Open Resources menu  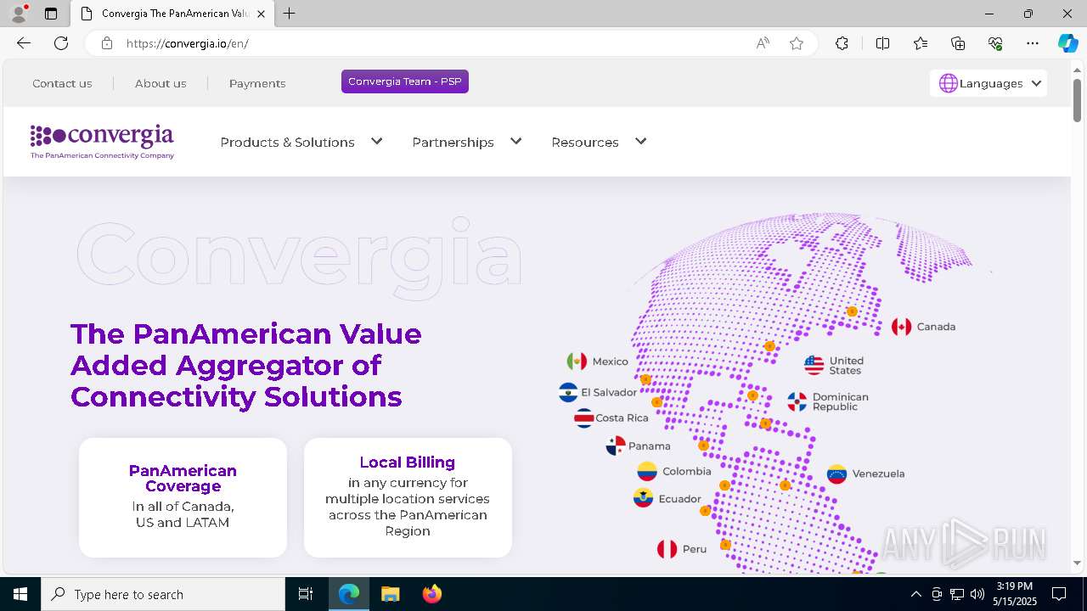pyautogui.click(x=585, y=142)
